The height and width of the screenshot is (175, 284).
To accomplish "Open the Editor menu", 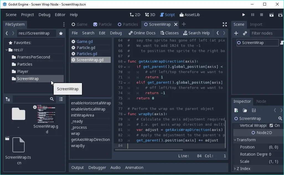I will point(60,15).
